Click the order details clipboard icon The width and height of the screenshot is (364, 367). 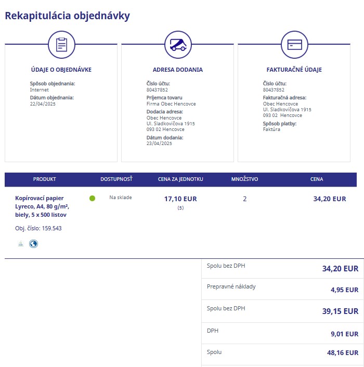coord(62,45)
